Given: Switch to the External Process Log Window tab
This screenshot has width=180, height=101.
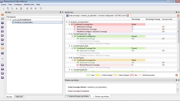Looking at the screenshot, I should click(x=78, y=97).
